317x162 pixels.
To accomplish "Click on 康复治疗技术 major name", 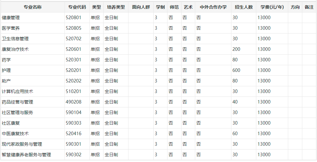I will pyautogui.click(x=15, y=49).
